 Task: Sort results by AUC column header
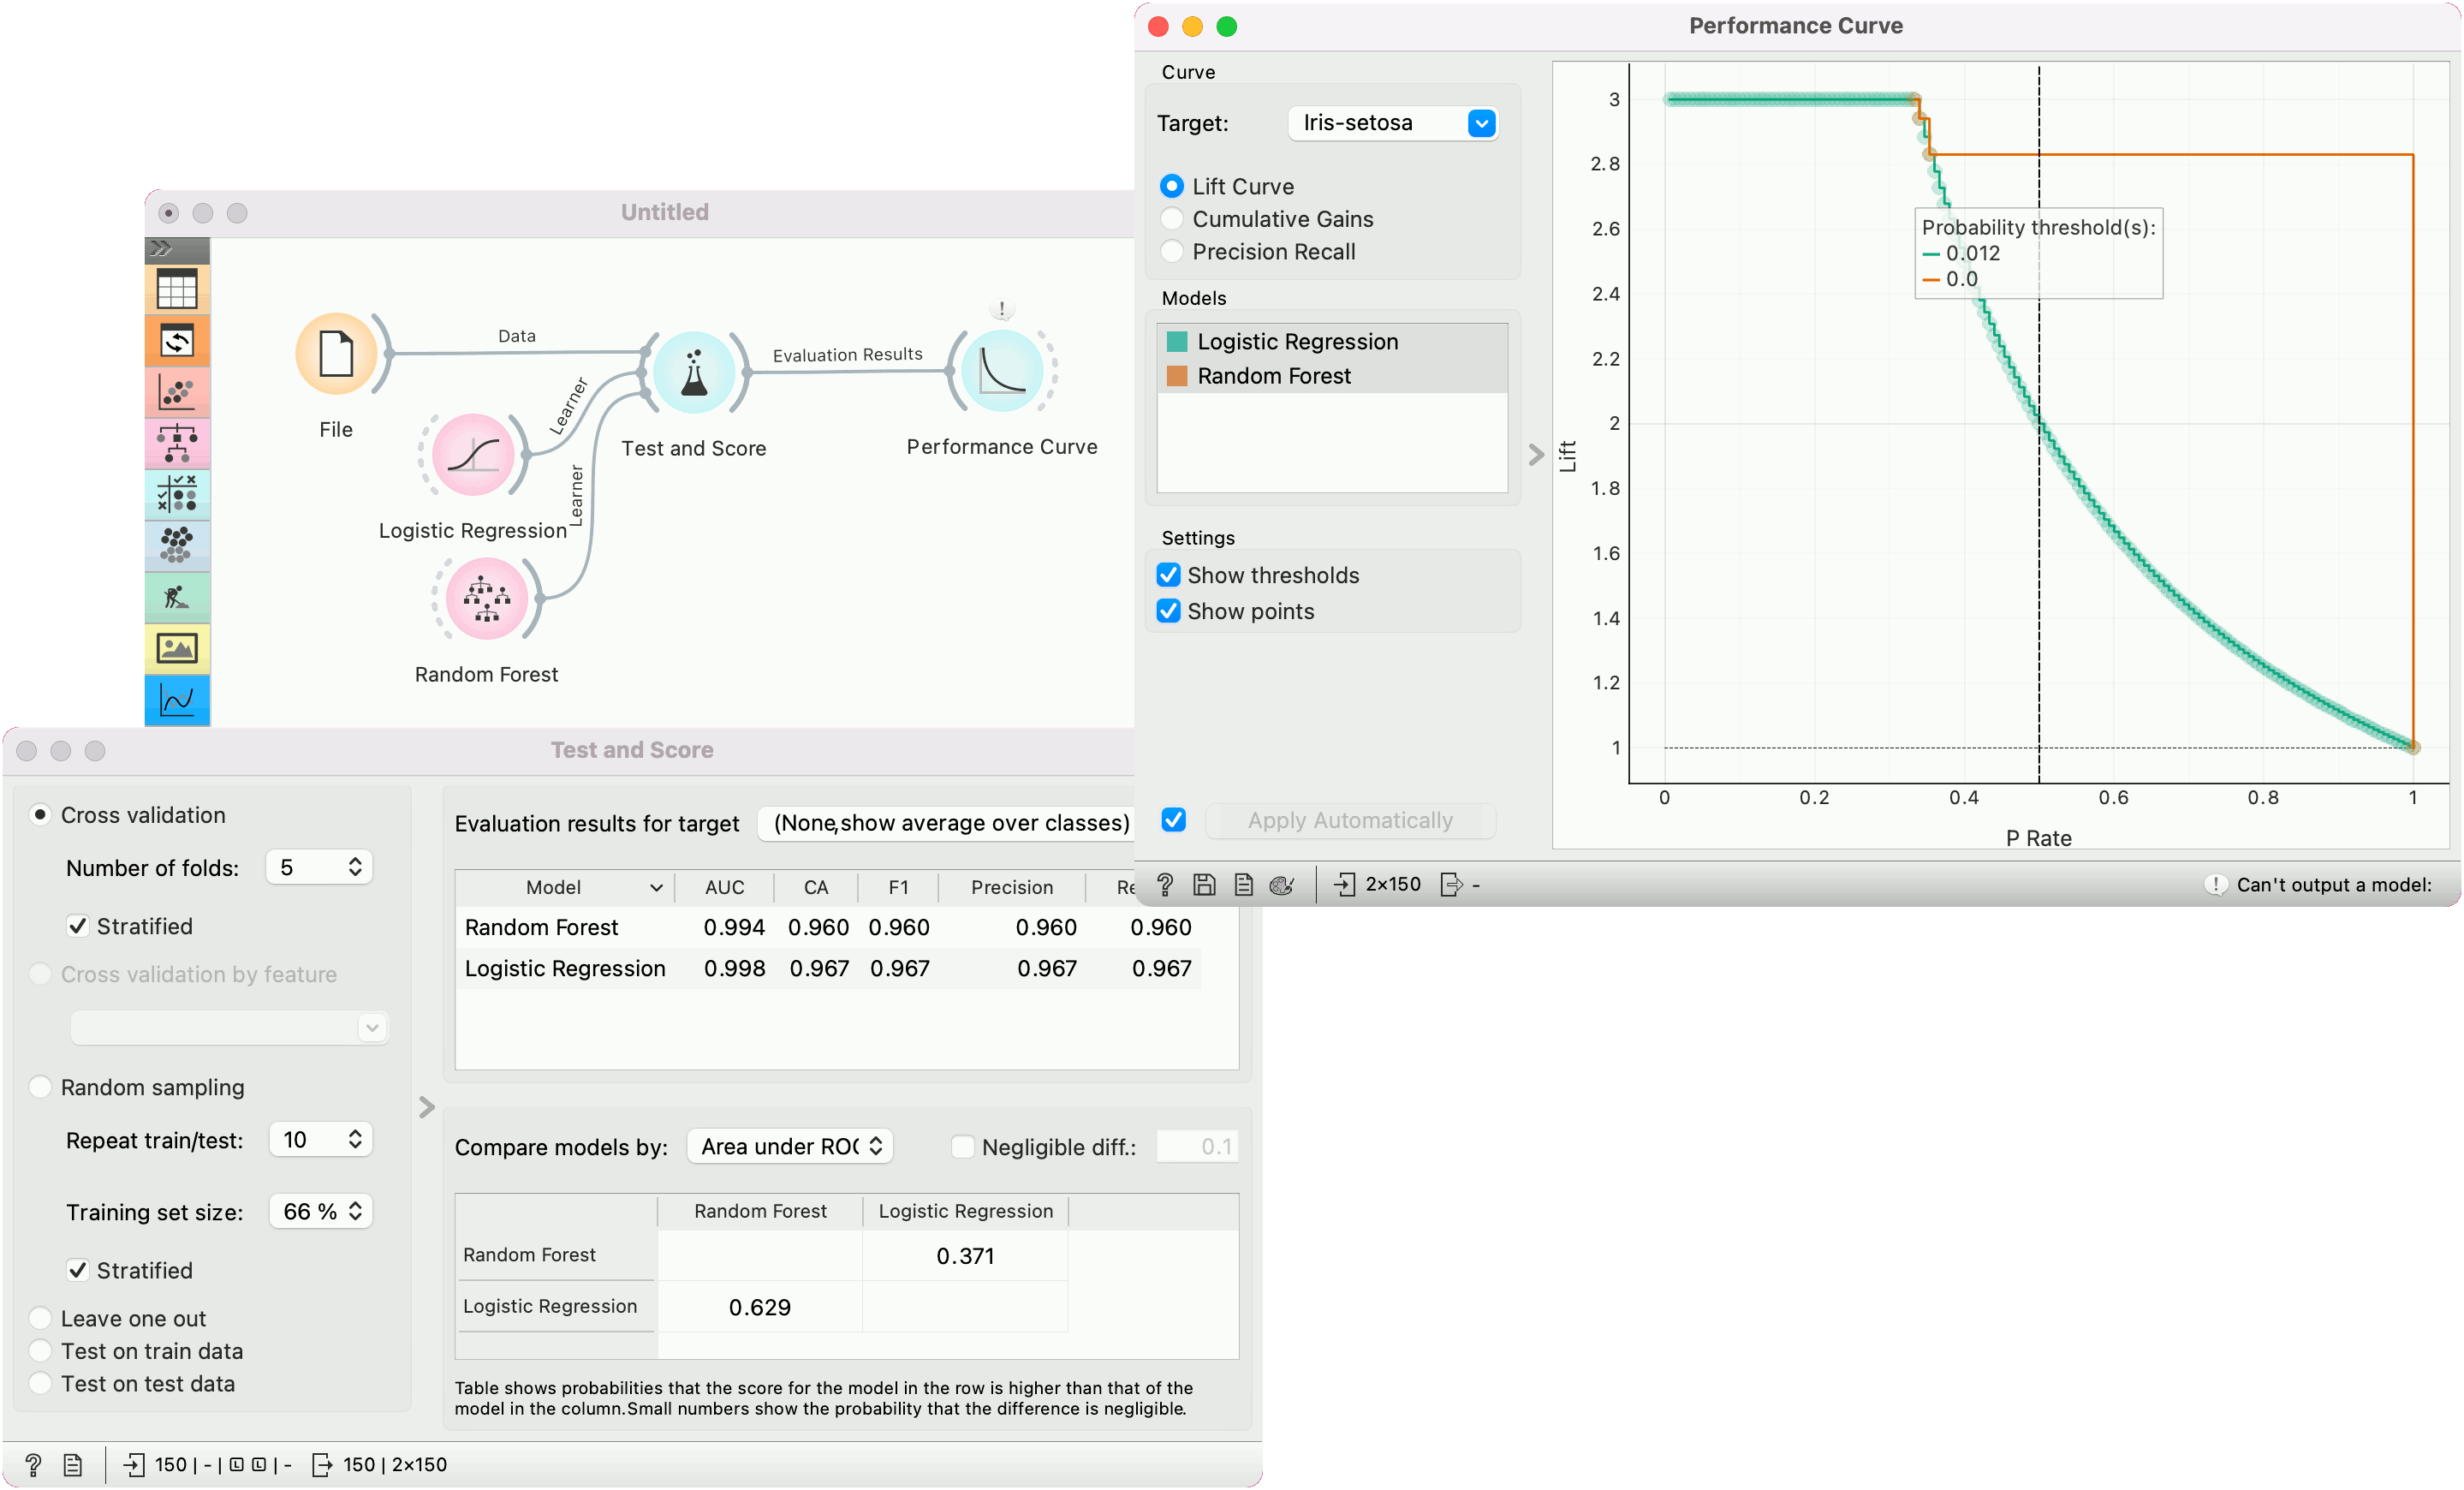[724, 887]
